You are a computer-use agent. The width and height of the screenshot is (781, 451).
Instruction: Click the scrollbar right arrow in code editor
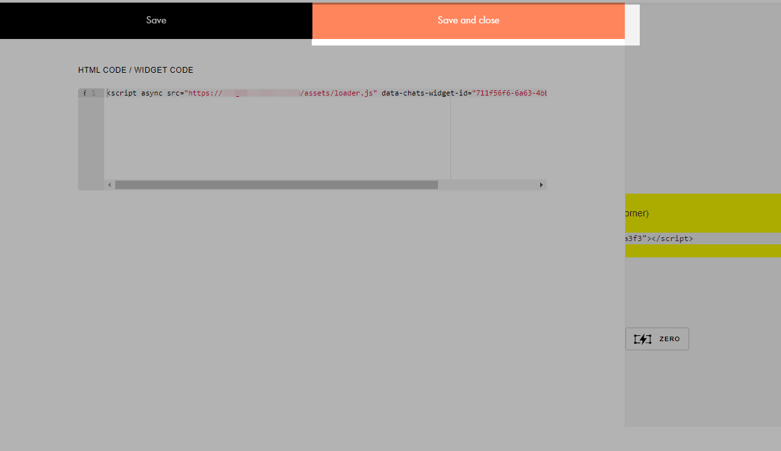tap(541, 185)
